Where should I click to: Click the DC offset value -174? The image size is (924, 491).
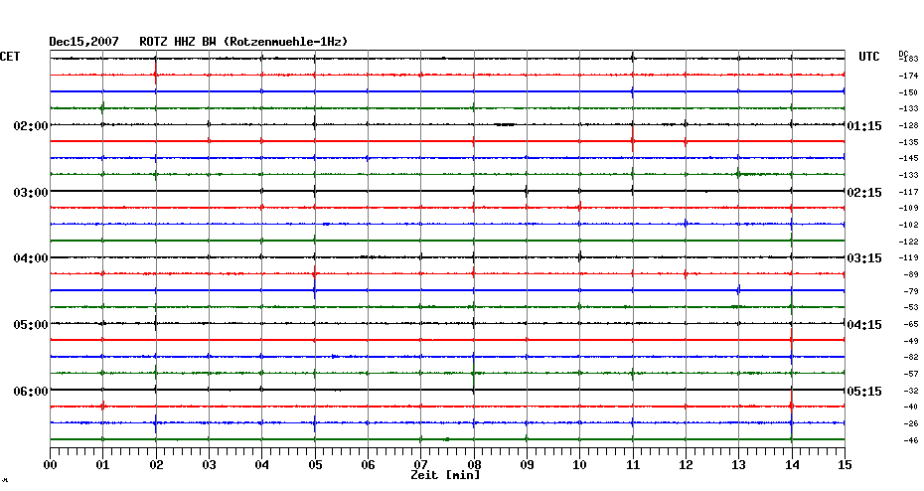[909, 77]
